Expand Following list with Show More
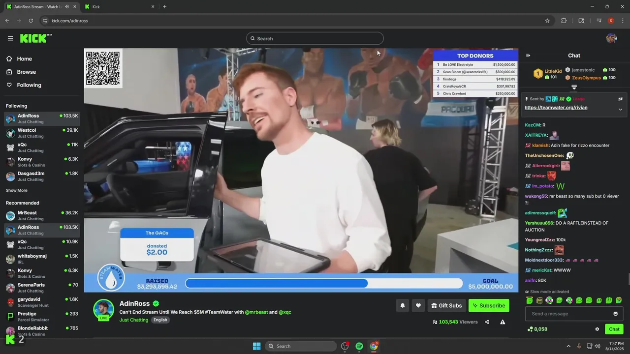The image size is (630, 354). click(16, 190)
